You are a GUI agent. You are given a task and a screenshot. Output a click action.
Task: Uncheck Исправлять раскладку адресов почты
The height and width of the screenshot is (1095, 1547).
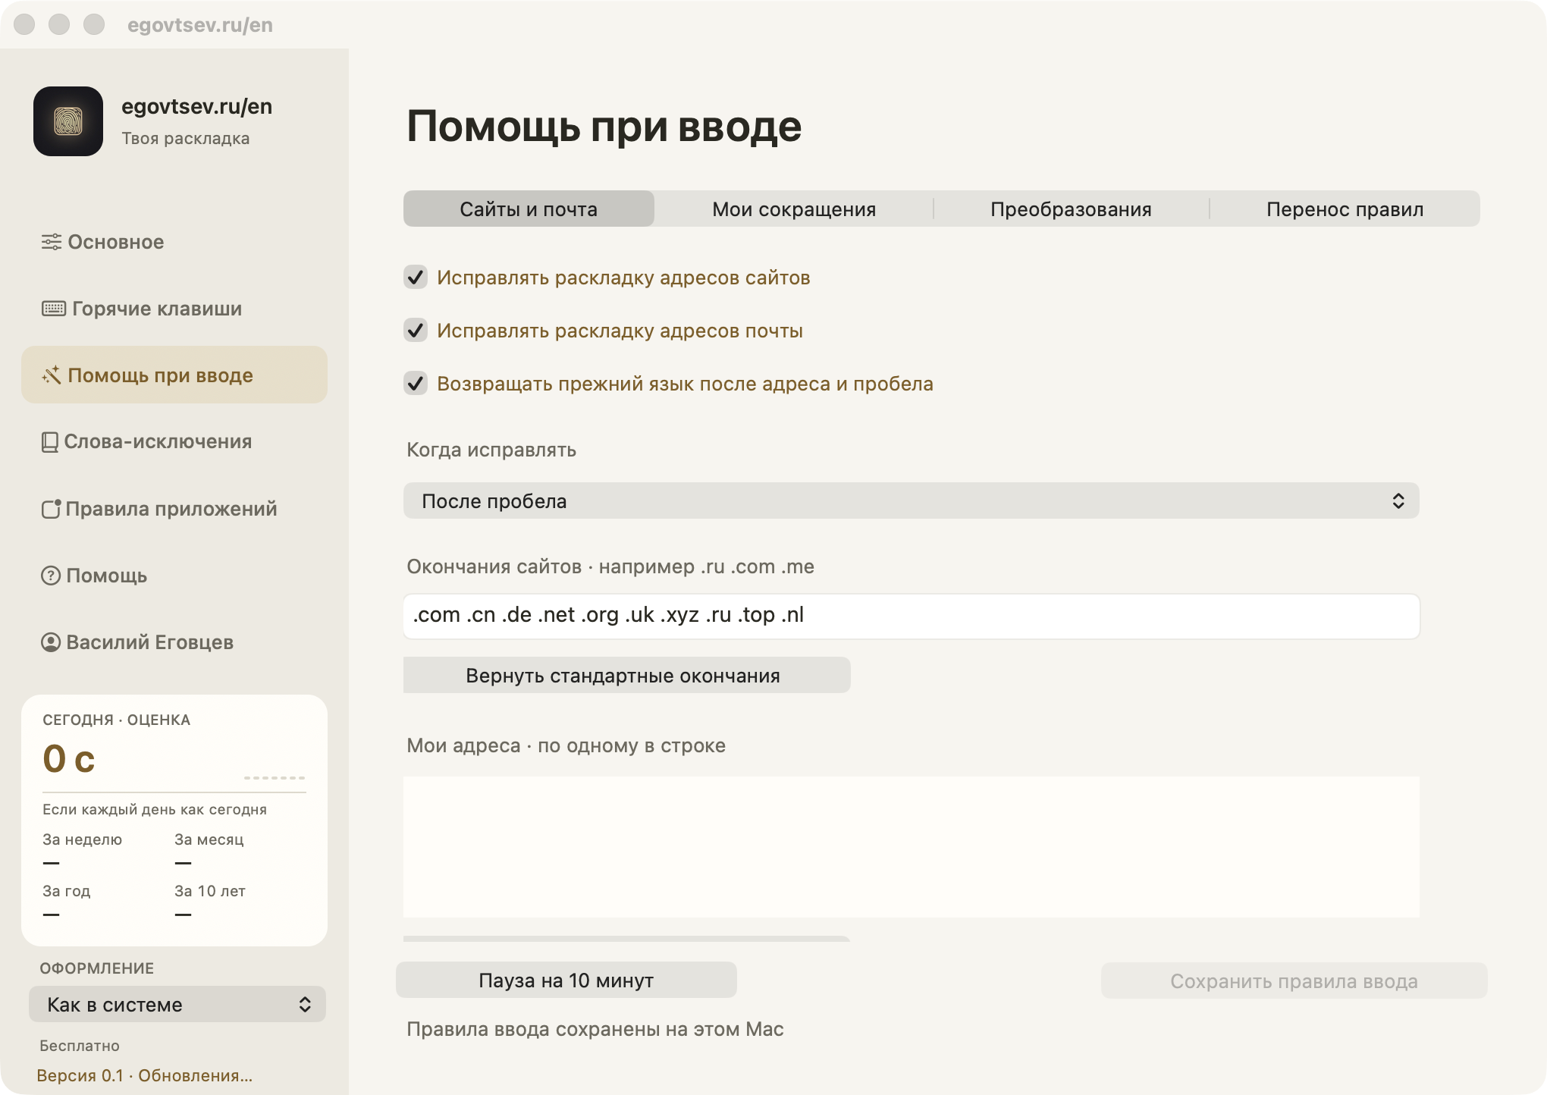(416, 331)
